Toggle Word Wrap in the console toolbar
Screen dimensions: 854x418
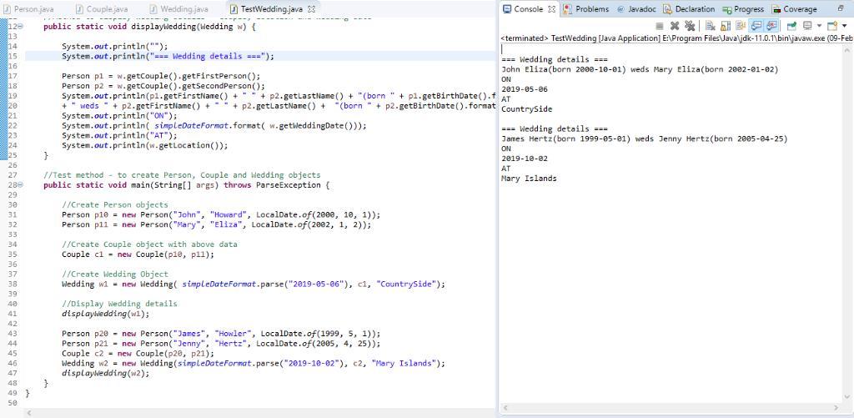pos(741,26)
